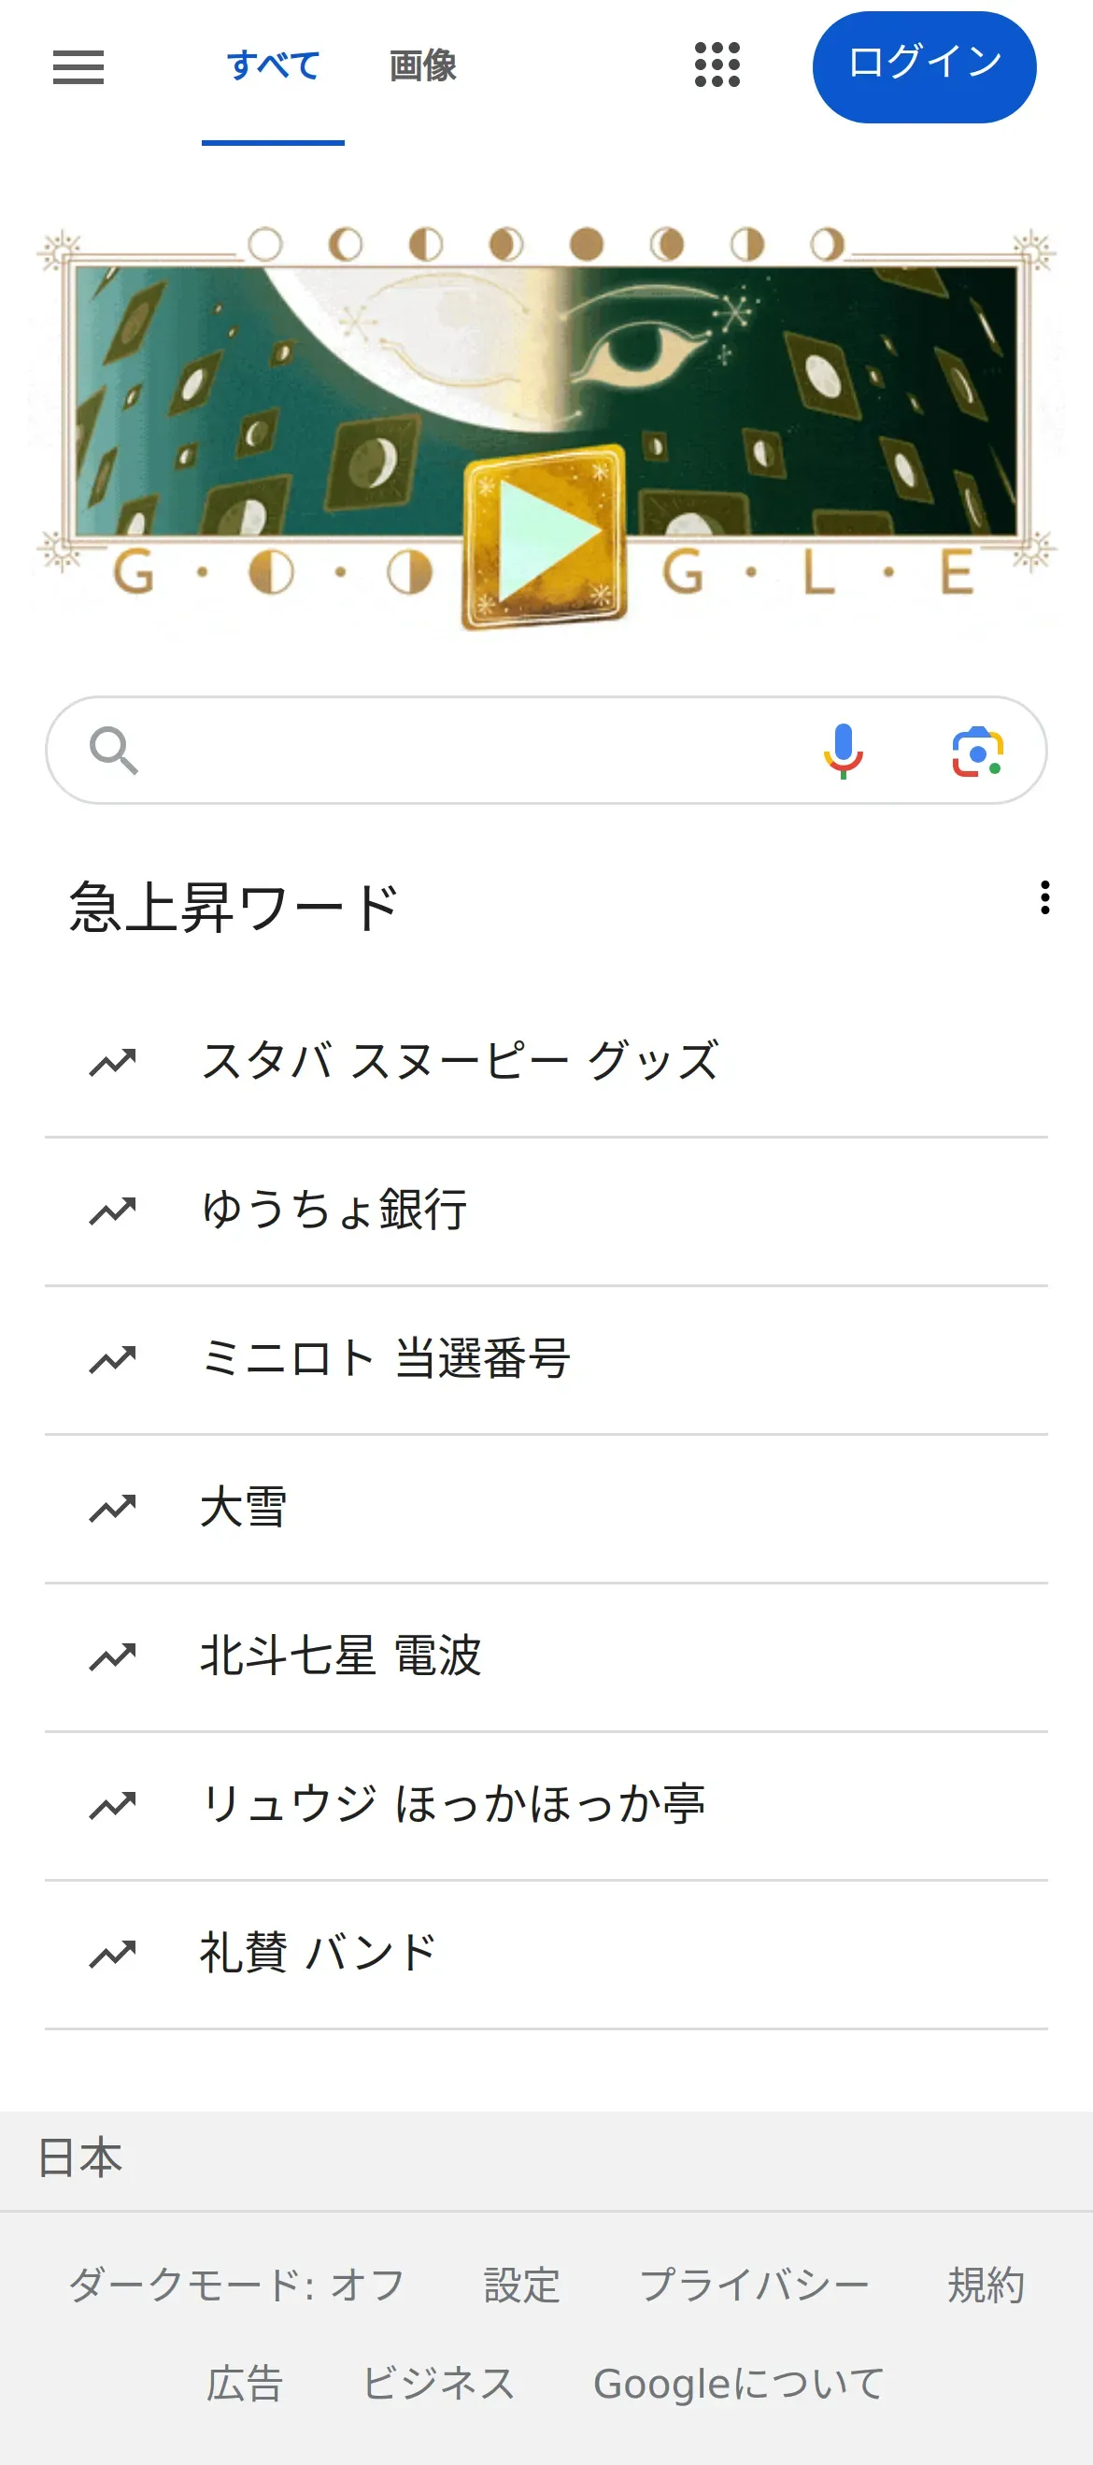The image size is (1093, 2465).
Task: Click trending arrow beside ゆうちょ銀行
Action: click(x=113, y=1211)
